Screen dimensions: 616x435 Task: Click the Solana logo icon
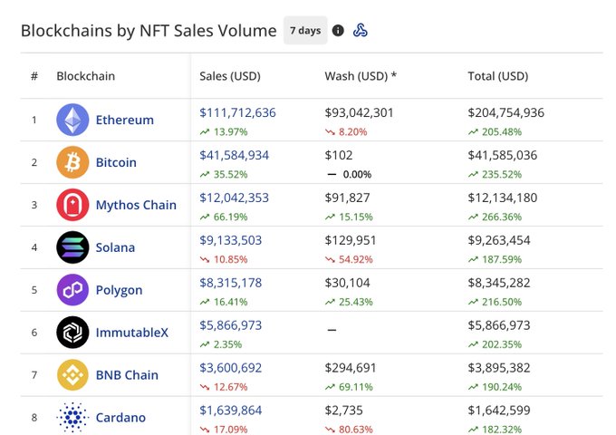coord(72,247)
